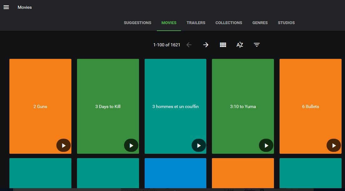The height and width of the screenshot is (191, 345).
Task: Play the movie 6 Bullets
Action: coord(334,146)
